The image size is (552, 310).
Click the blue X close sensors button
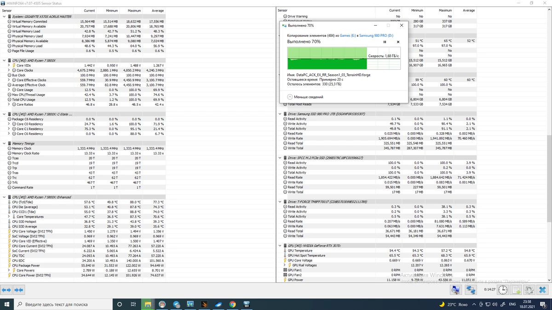coord(542,290)
